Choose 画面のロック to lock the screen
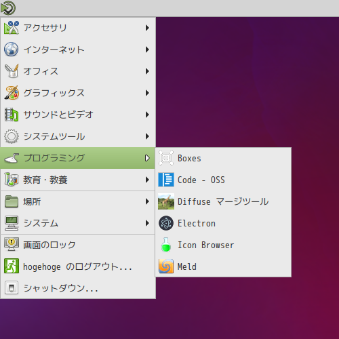 [78, 245]
